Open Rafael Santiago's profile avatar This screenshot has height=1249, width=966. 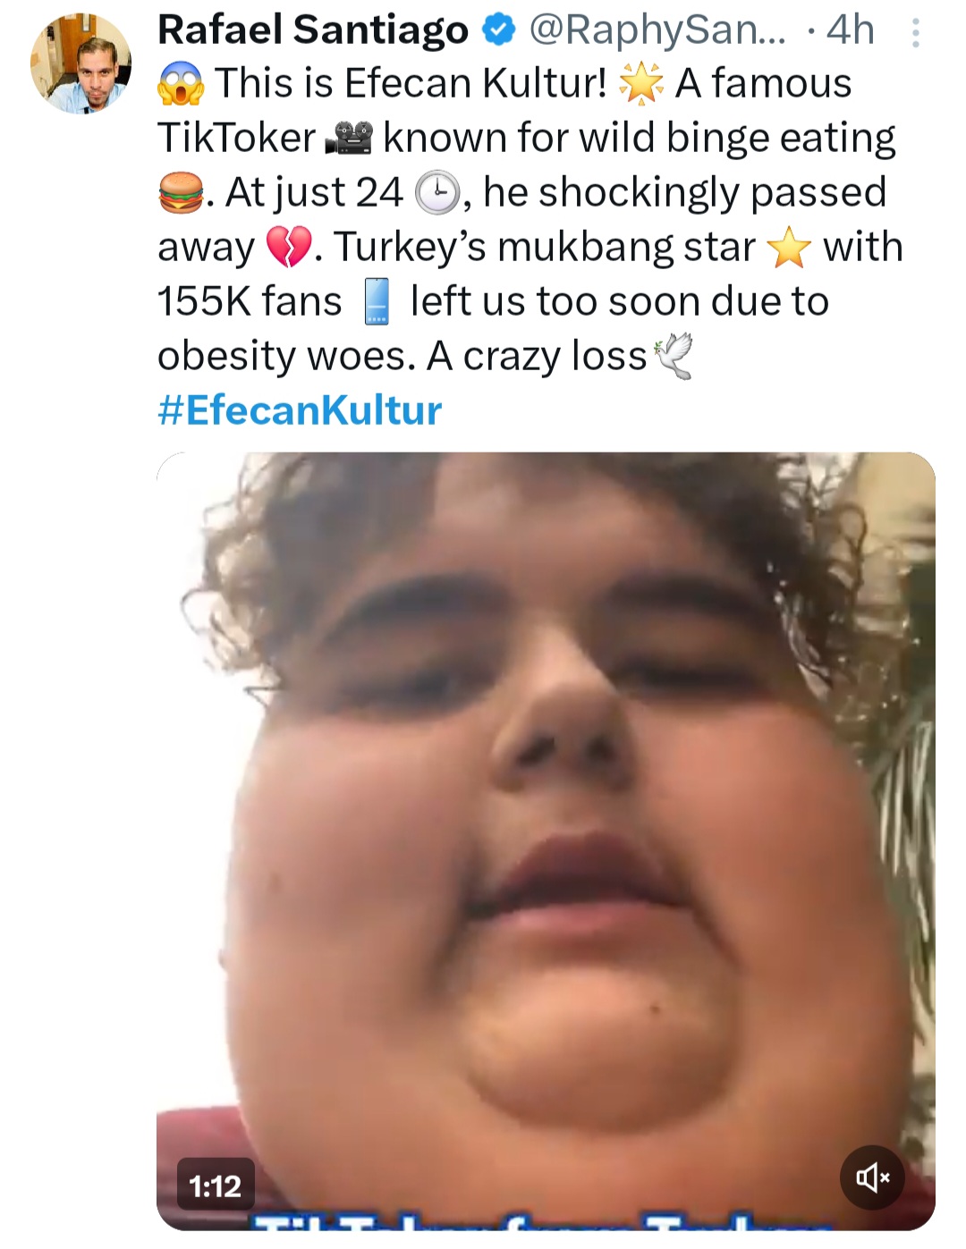pos(80,63)
